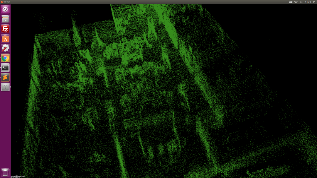The width and height of the screenshot is (317, 178).
Task: Click the 14:23 clock indicator
Action: tap(308, 2)
